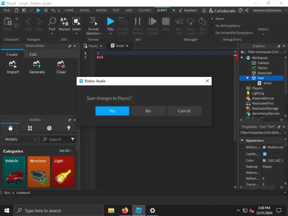
Task: Click in Toolbox Search field
Action: [x=55, y=139]
